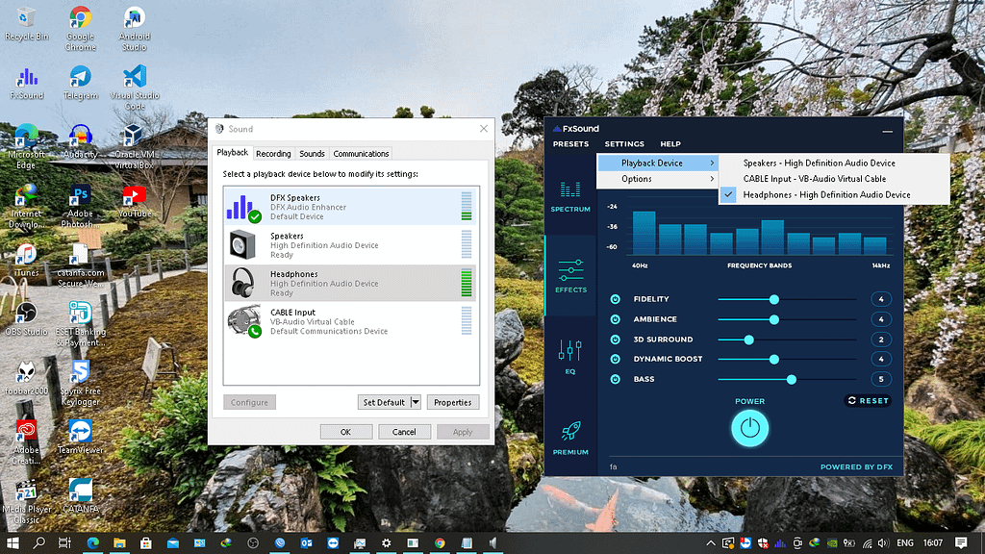Switch to the Sounds tab in Sound dialog
Image resolution: width=985 pixels, height=554 pixels.
(x=312, y=154)
